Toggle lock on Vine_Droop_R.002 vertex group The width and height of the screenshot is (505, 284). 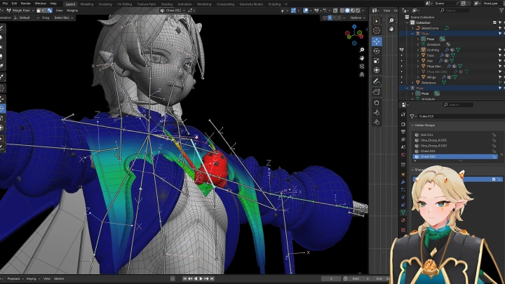[x=494, y=146]
